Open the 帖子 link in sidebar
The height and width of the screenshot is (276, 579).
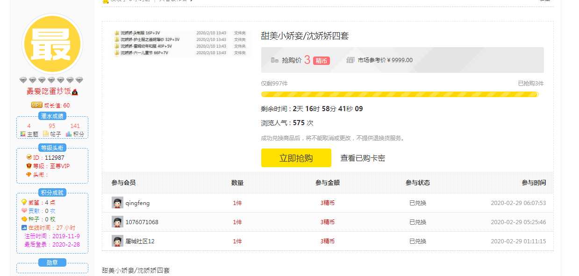pyautogui.click(x=56, y=134)
